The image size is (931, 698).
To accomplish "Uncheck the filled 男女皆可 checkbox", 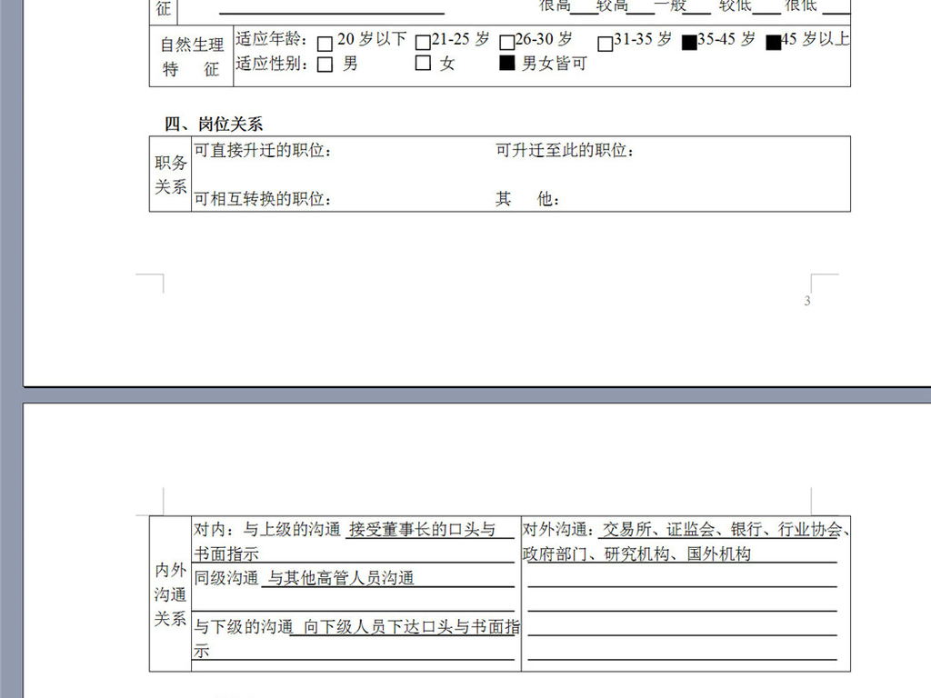I will click(x=506, y=63).
